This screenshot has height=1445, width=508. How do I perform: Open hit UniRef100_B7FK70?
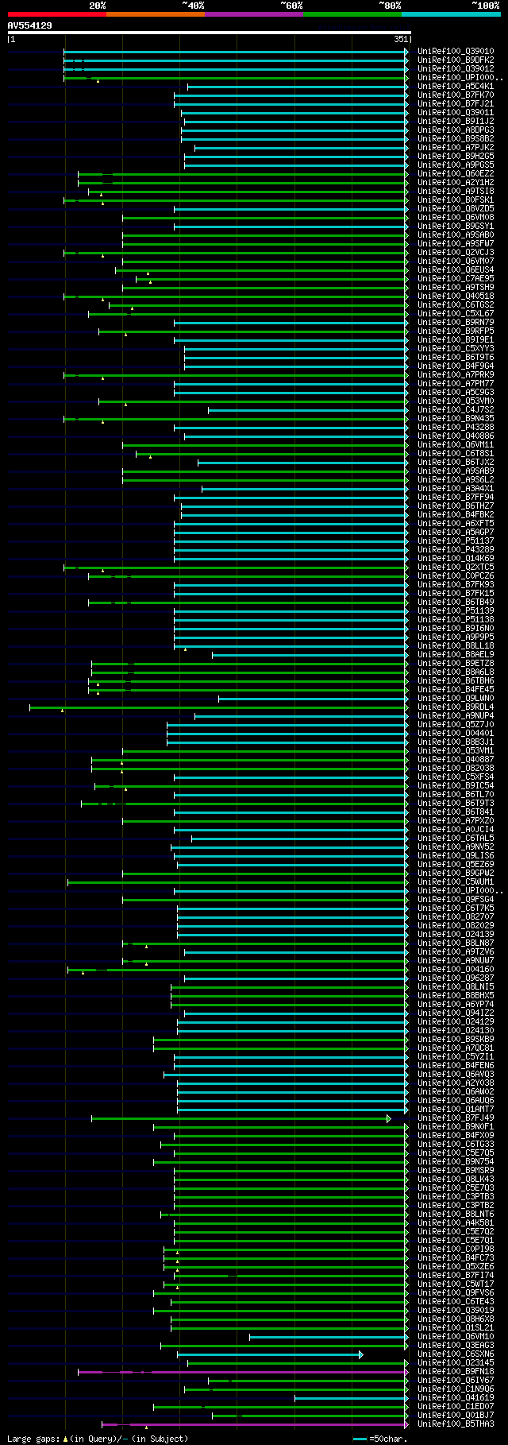(x=456, y=95)
